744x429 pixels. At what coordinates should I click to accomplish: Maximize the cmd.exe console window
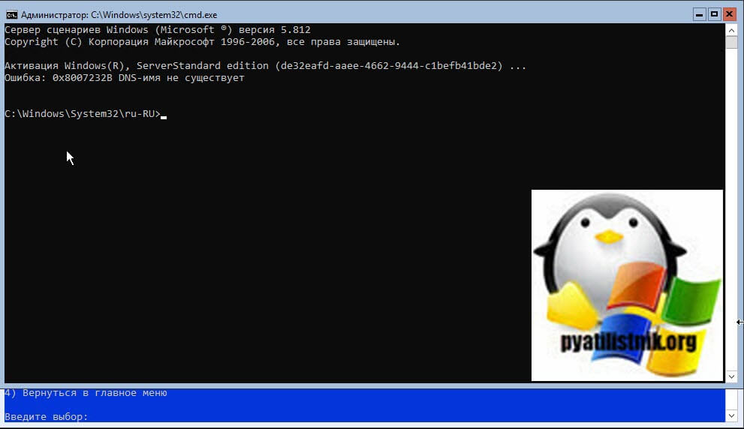(714, 13)
